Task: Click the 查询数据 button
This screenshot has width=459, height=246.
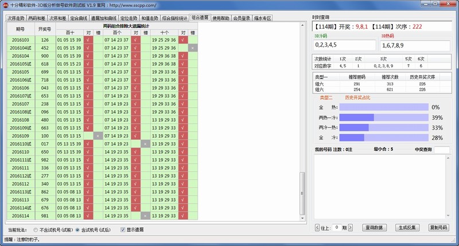Action: click(375, 228)
